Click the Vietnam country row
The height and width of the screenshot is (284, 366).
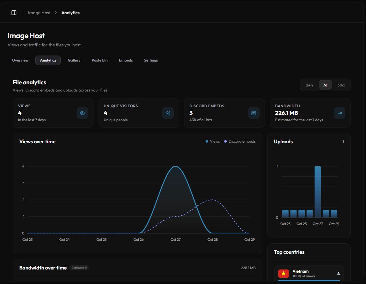click(309, 274)
